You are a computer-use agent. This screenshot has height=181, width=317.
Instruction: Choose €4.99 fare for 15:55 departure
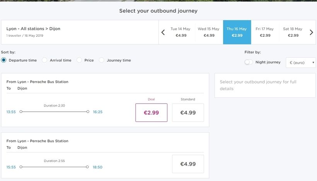pos(188,164)
